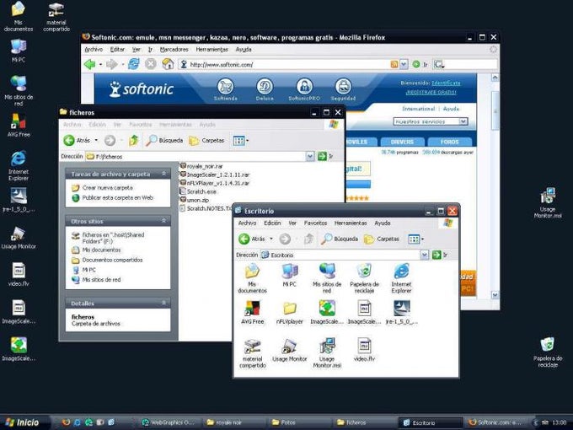Go to Firefox home page icon
Screen dimensions: 573x430
[168, 64]
